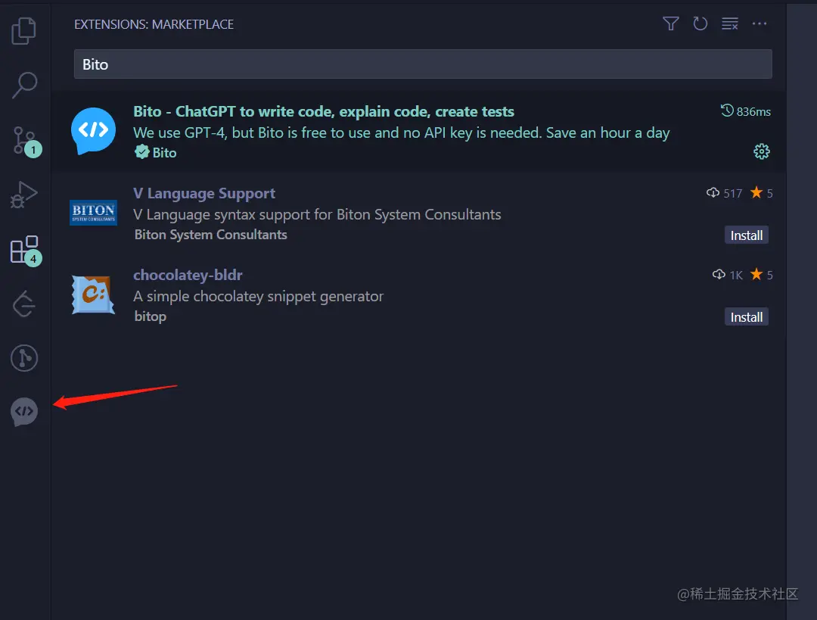The image size is (817, 620).
Task: Clear the extensions search results
Action: point(730,24)
